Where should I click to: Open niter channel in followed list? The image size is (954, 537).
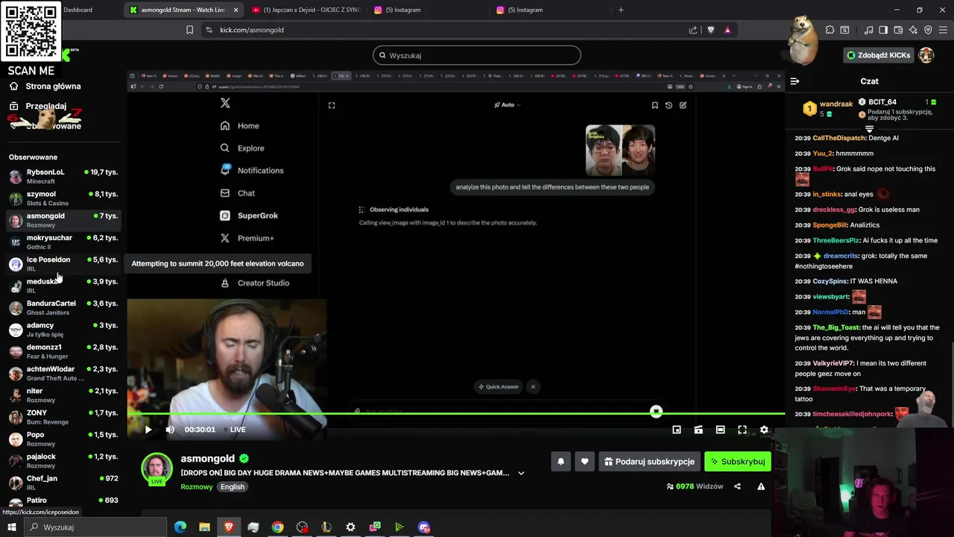(63, 395)
